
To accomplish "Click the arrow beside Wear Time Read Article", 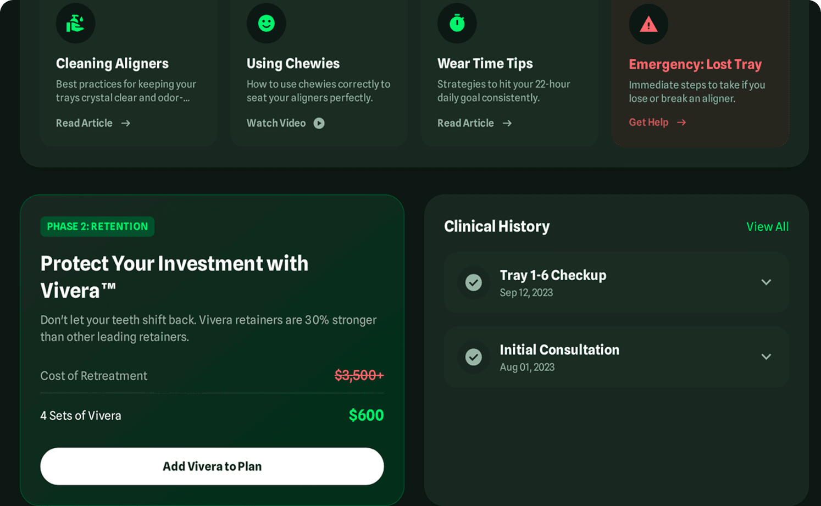I will (x=507, y=123).
